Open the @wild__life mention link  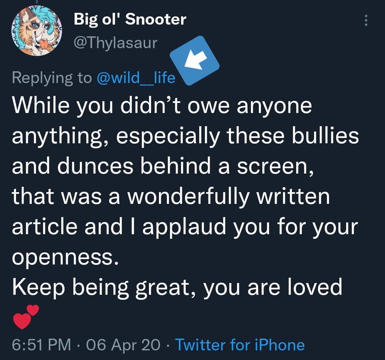pos(136,78)
